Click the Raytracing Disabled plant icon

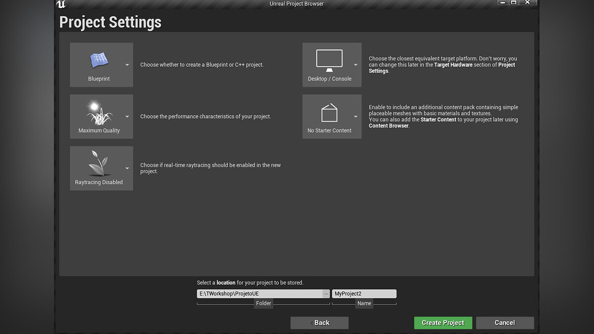(x=99, y=164)
